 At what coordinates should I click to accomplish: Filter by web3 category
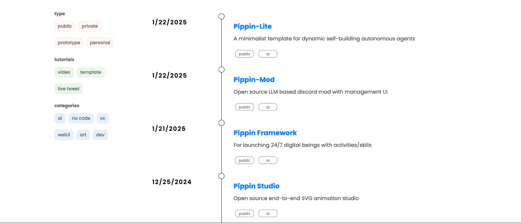coord(64,135)
